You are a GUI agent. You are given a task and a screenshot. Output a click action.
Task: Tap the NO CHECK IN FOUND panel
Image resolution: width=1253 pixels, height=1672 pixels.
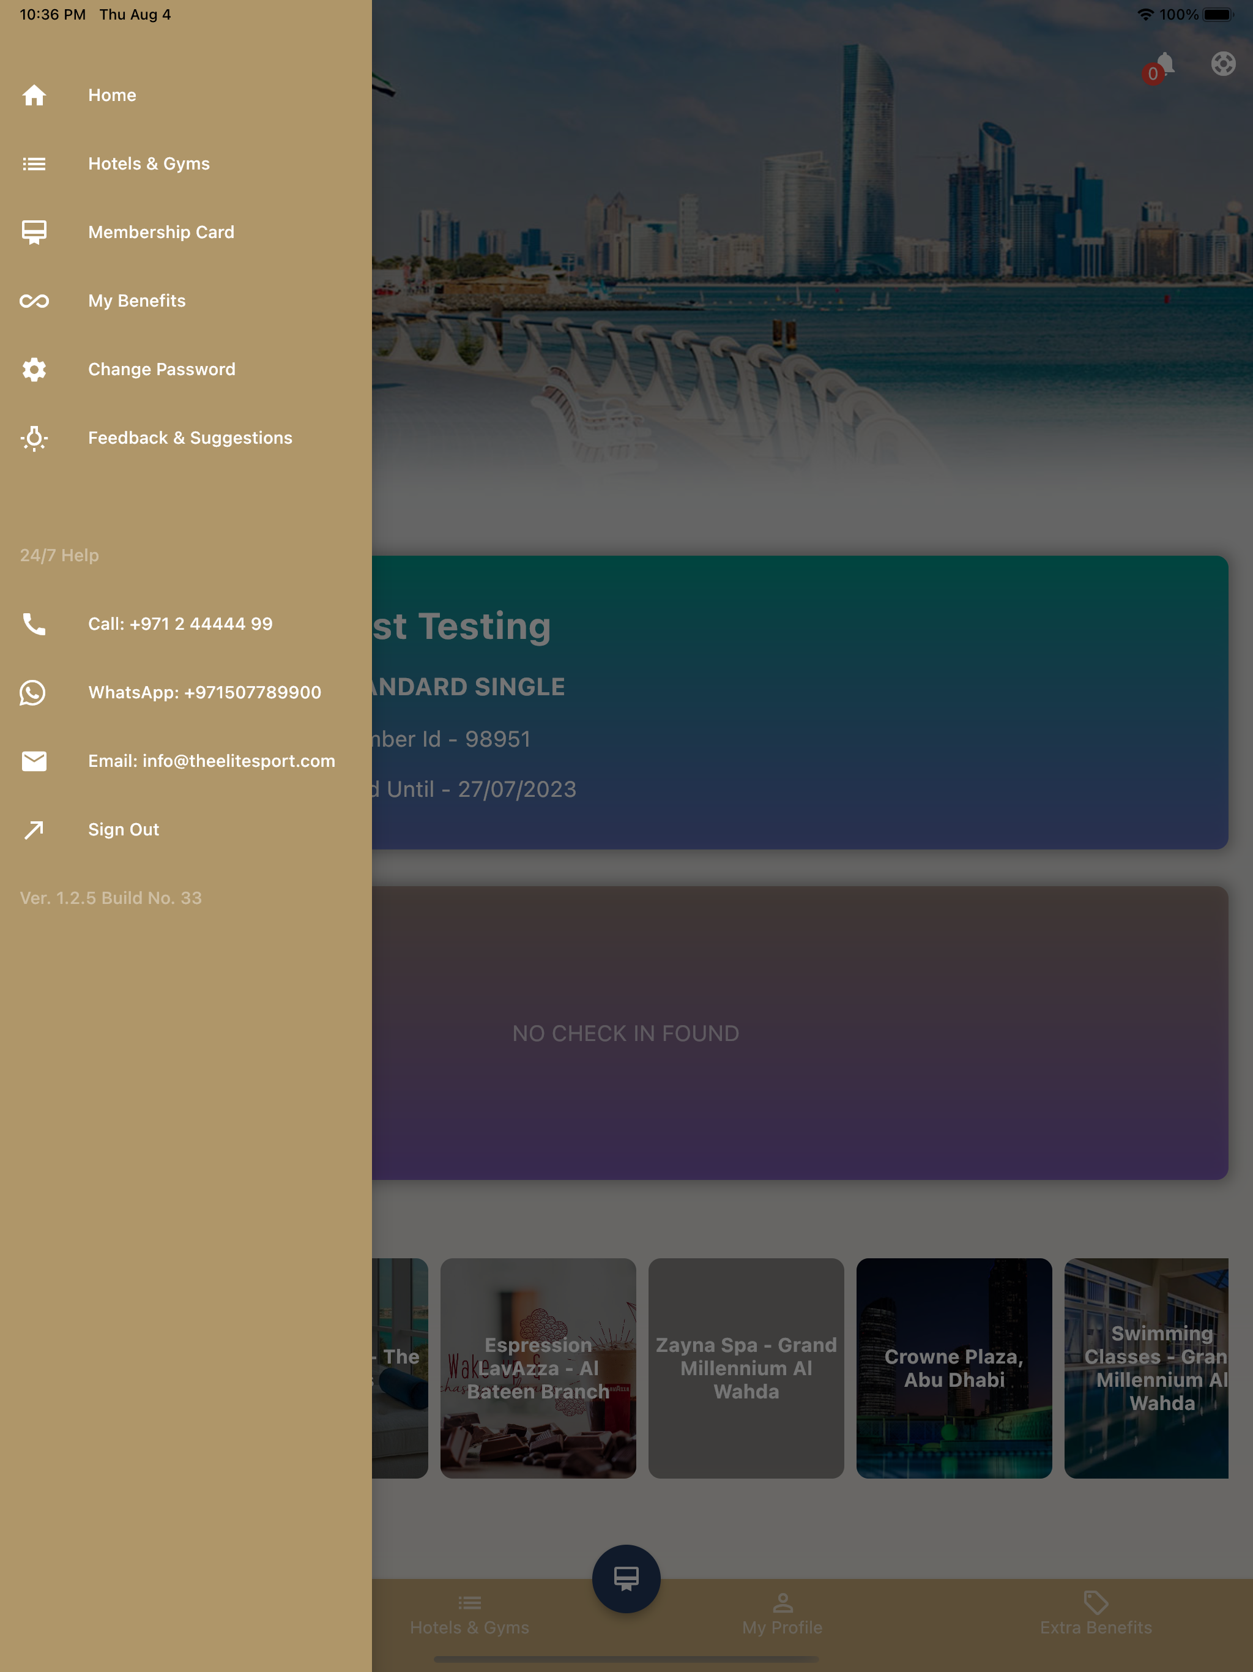click(x=800, y=1032)
